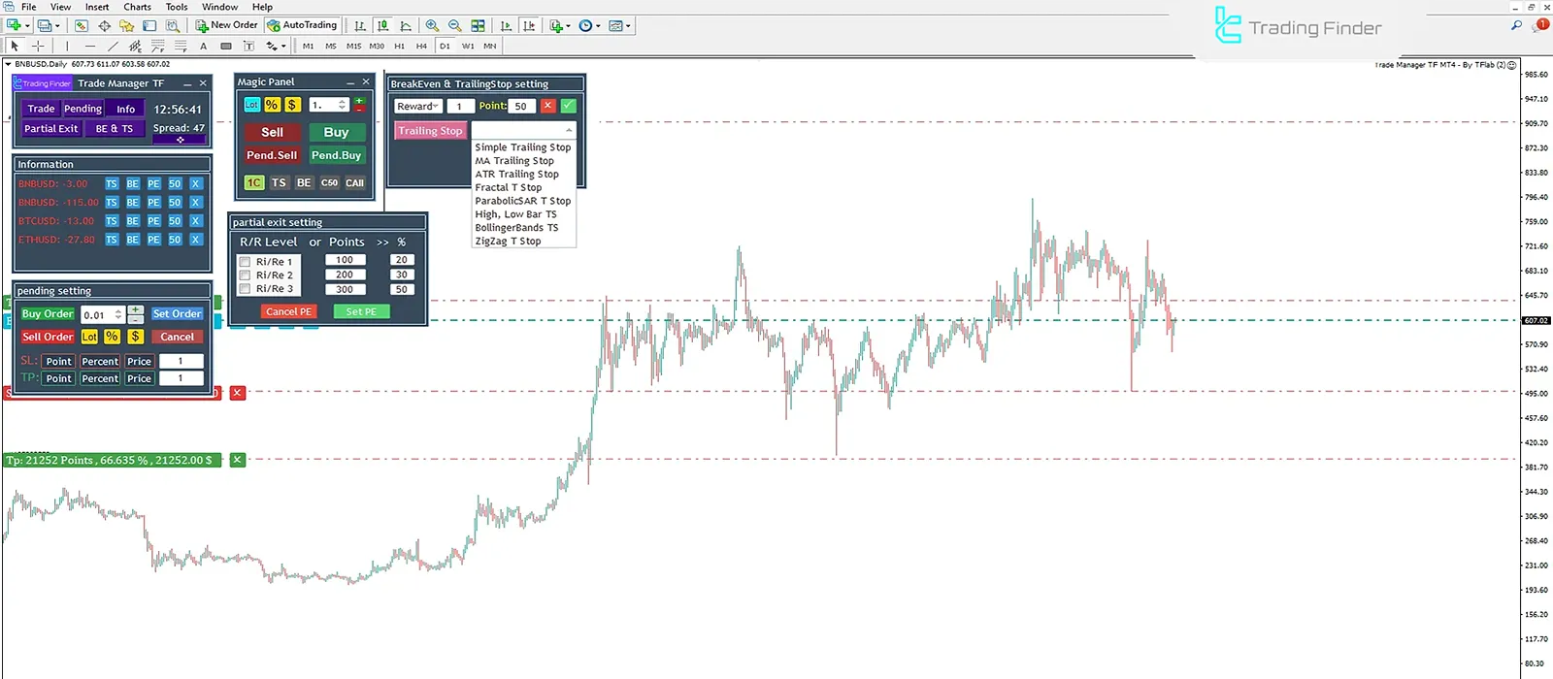
Task: Toggle the 1C one-click button
Action: (x=253, y=182)
